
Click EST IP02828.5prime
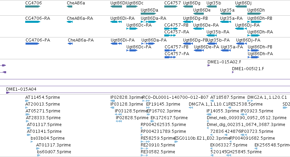[119, 121]
